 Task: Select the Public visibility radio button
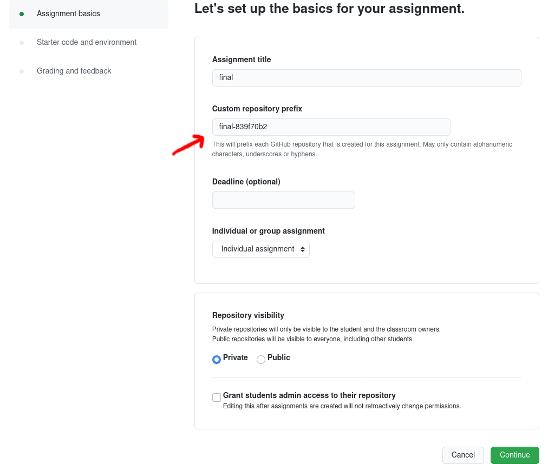261,359
